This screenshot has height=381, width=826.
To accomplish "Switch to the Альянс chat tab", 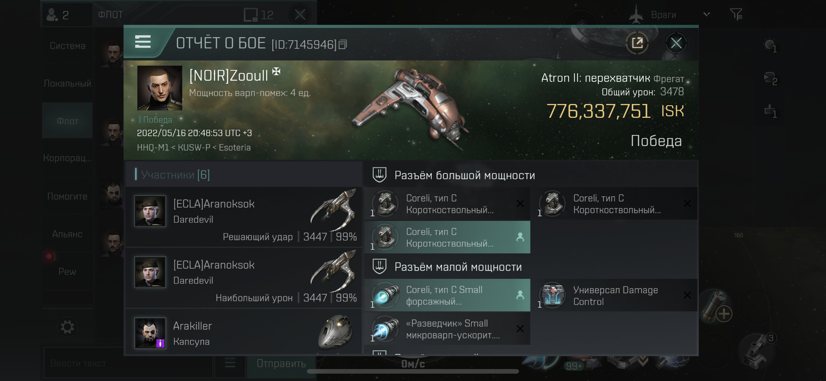I will coord(67,234).
